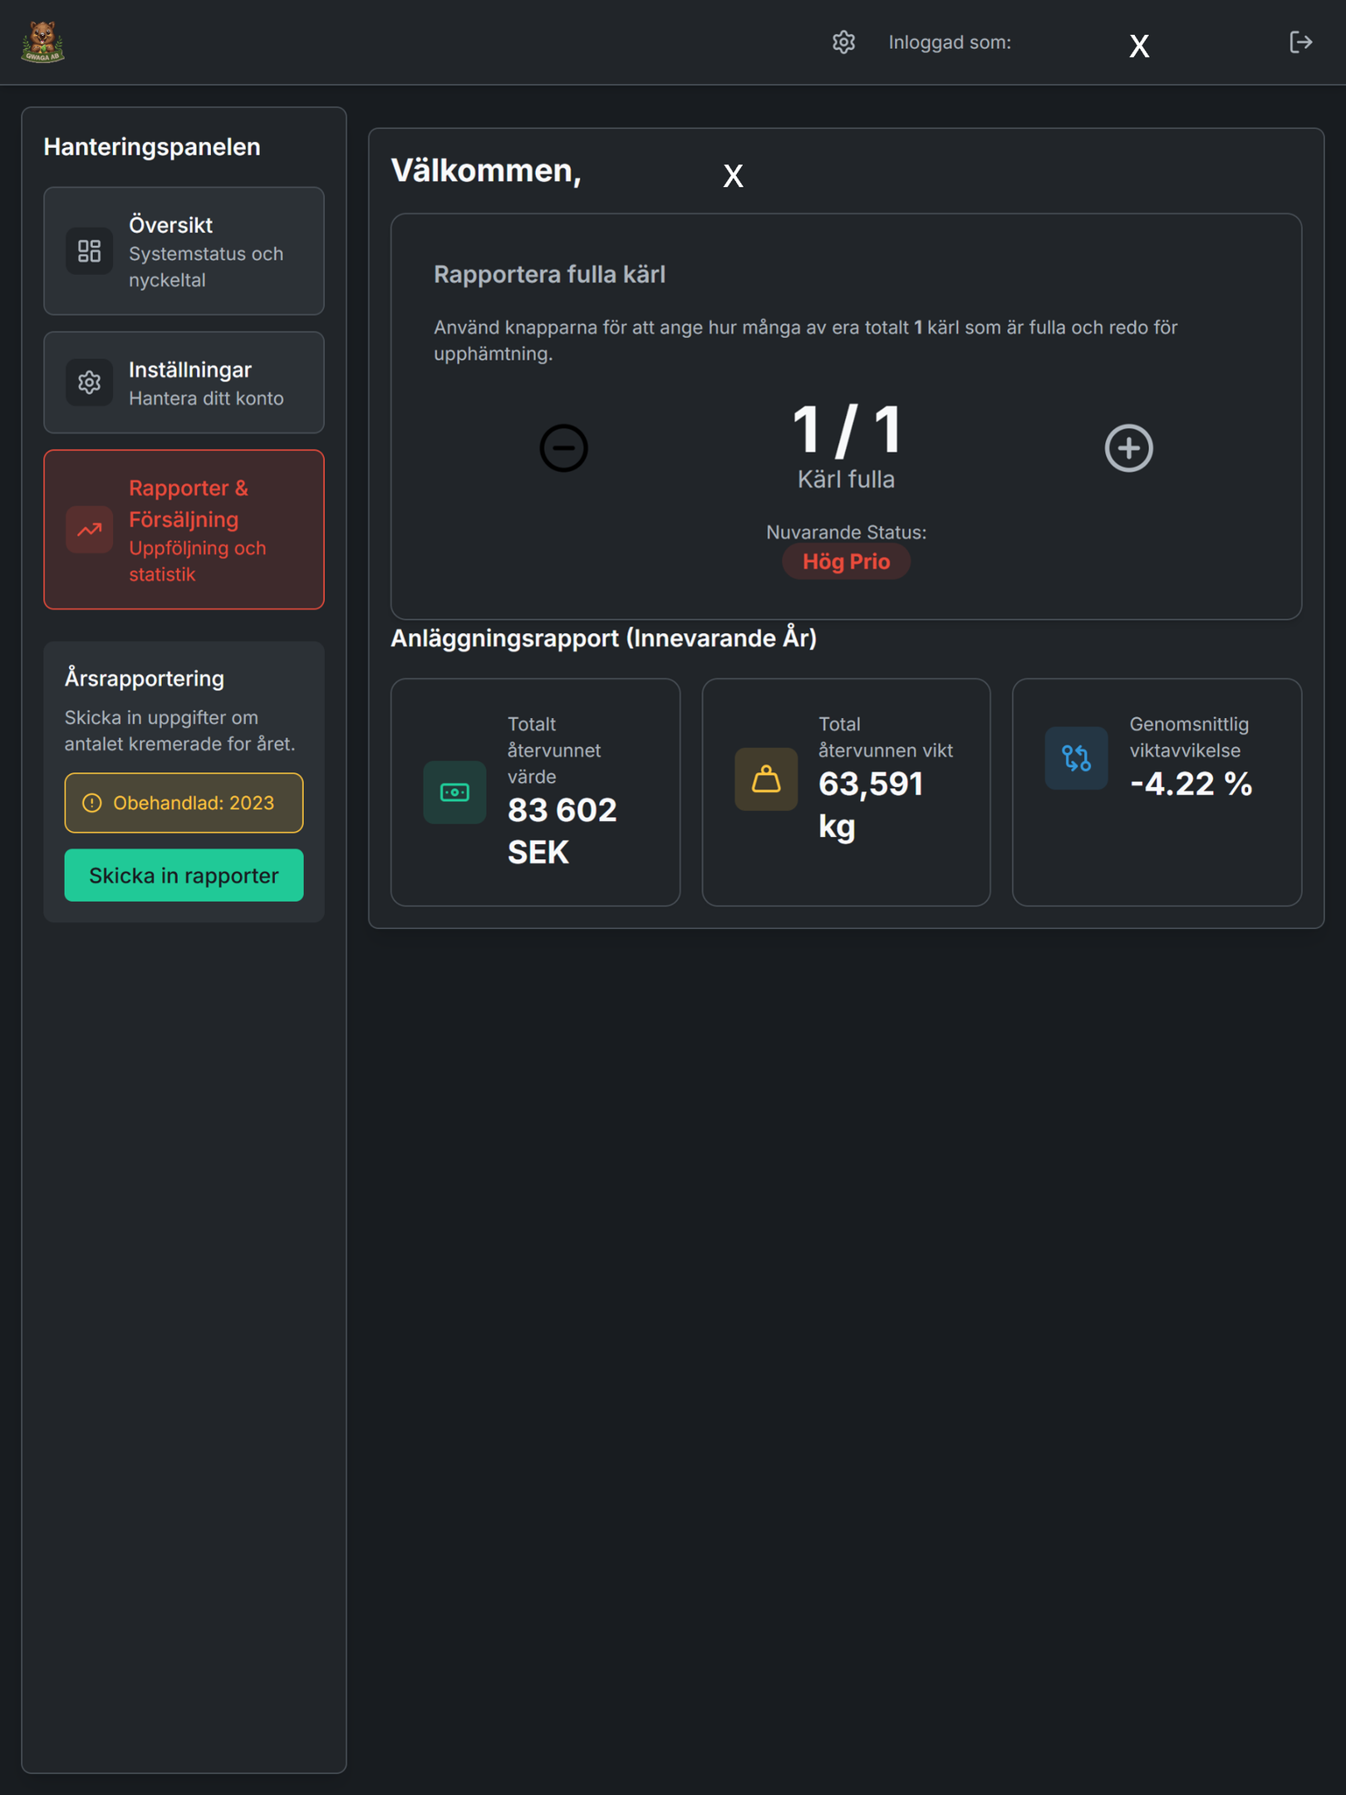Decrease full bins with minus button
Screen dimensions: 1346x1795
563,448
